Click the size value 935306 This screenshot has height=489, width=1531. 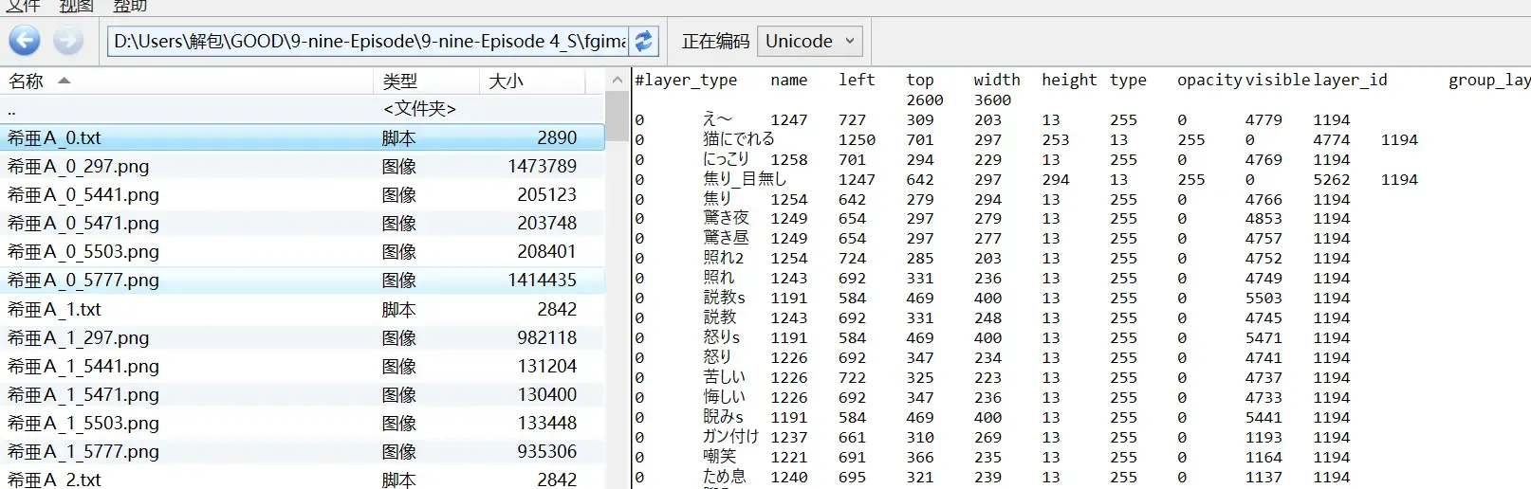(x=546, y=451)
